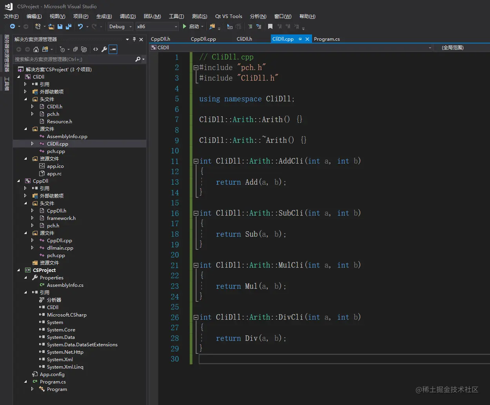The width and height of the screenshot is (490, 405).
Task: Open the global scope (全局范围) dropdown
Action: coord(462,47)
